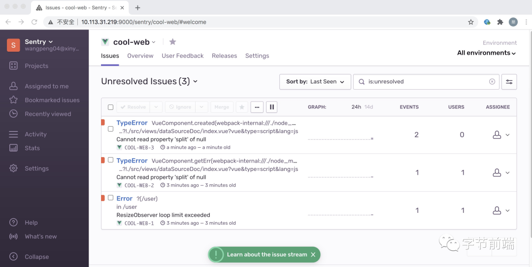Click the Recently viewed clock icon

[x=13, y=114]
